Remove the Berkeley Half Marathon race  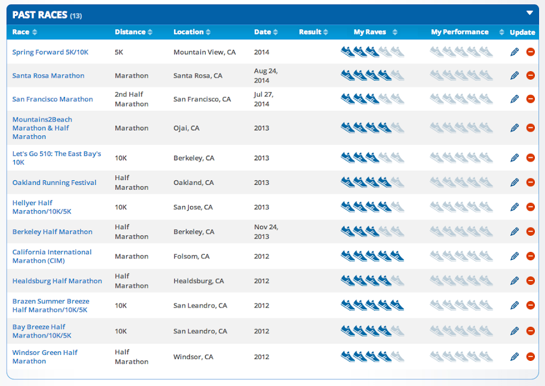[531, 232]
